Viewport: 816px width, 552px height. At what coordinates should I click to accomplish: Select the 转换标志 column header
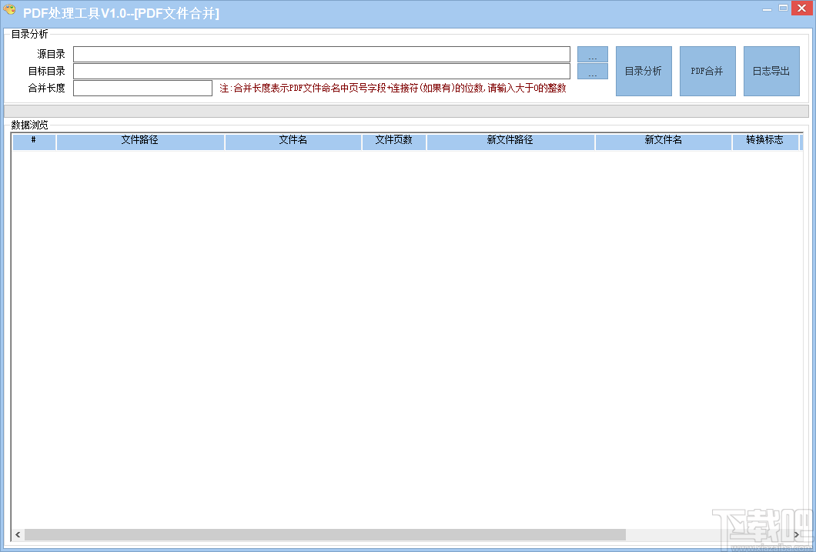pyautogui.click(x=766, y=141)
